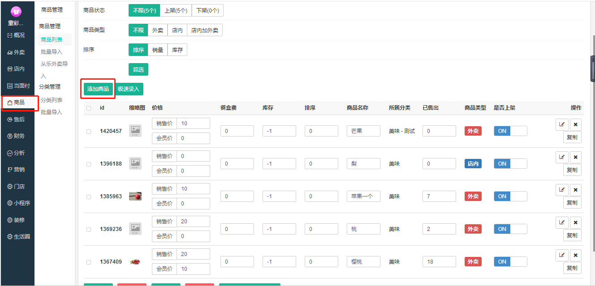This screenshot has height=286, width=595.
Task: Click the 已售出 field showing 18
Action: pyautogui.click(x=439, y=261)
